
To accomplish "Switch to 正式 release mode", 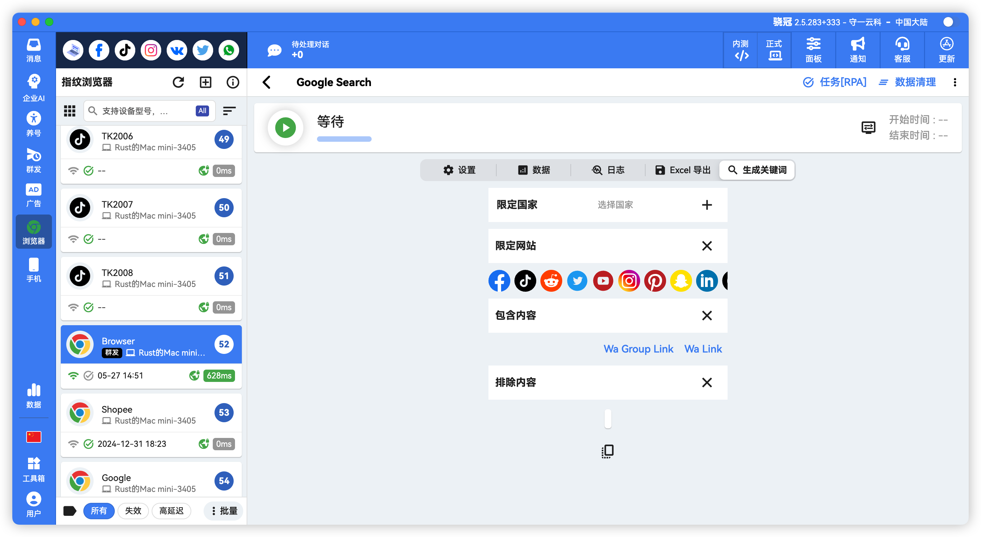I will [x=774, y=50].
